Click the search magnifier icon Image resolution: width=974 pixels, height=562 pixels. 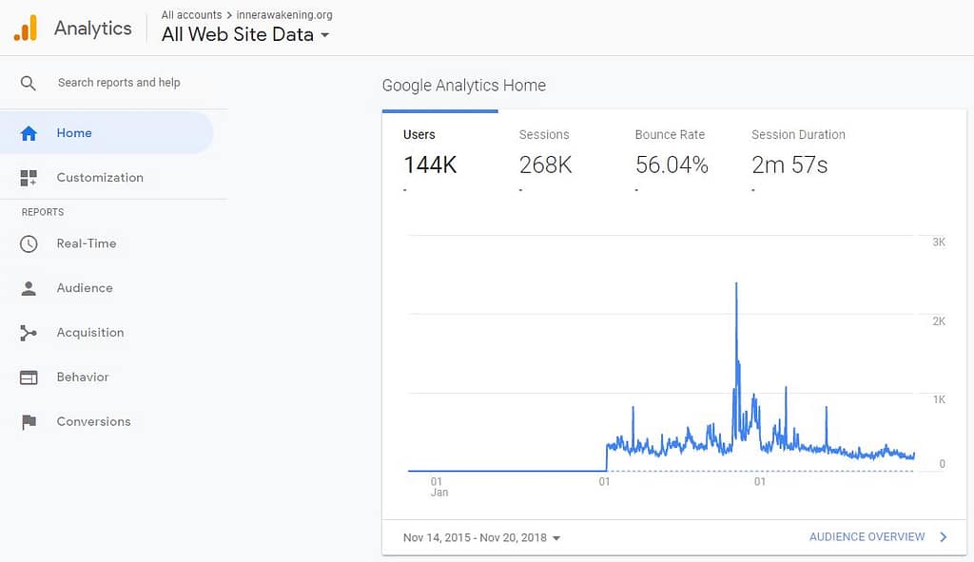point(28,83)
